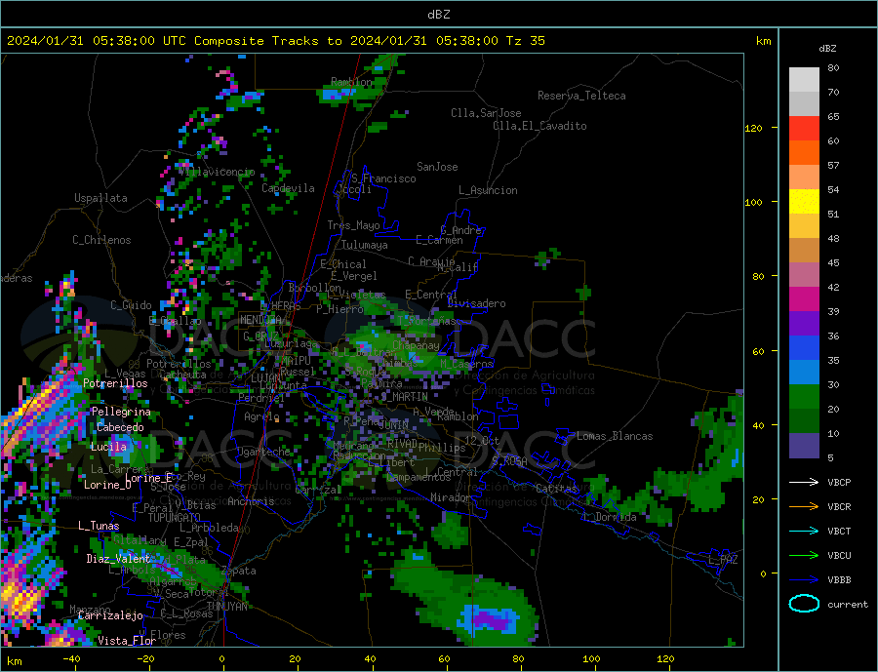Viewport: 878px width, 672px height.
Task: Click the S_Francisco label
Action: 383,178
